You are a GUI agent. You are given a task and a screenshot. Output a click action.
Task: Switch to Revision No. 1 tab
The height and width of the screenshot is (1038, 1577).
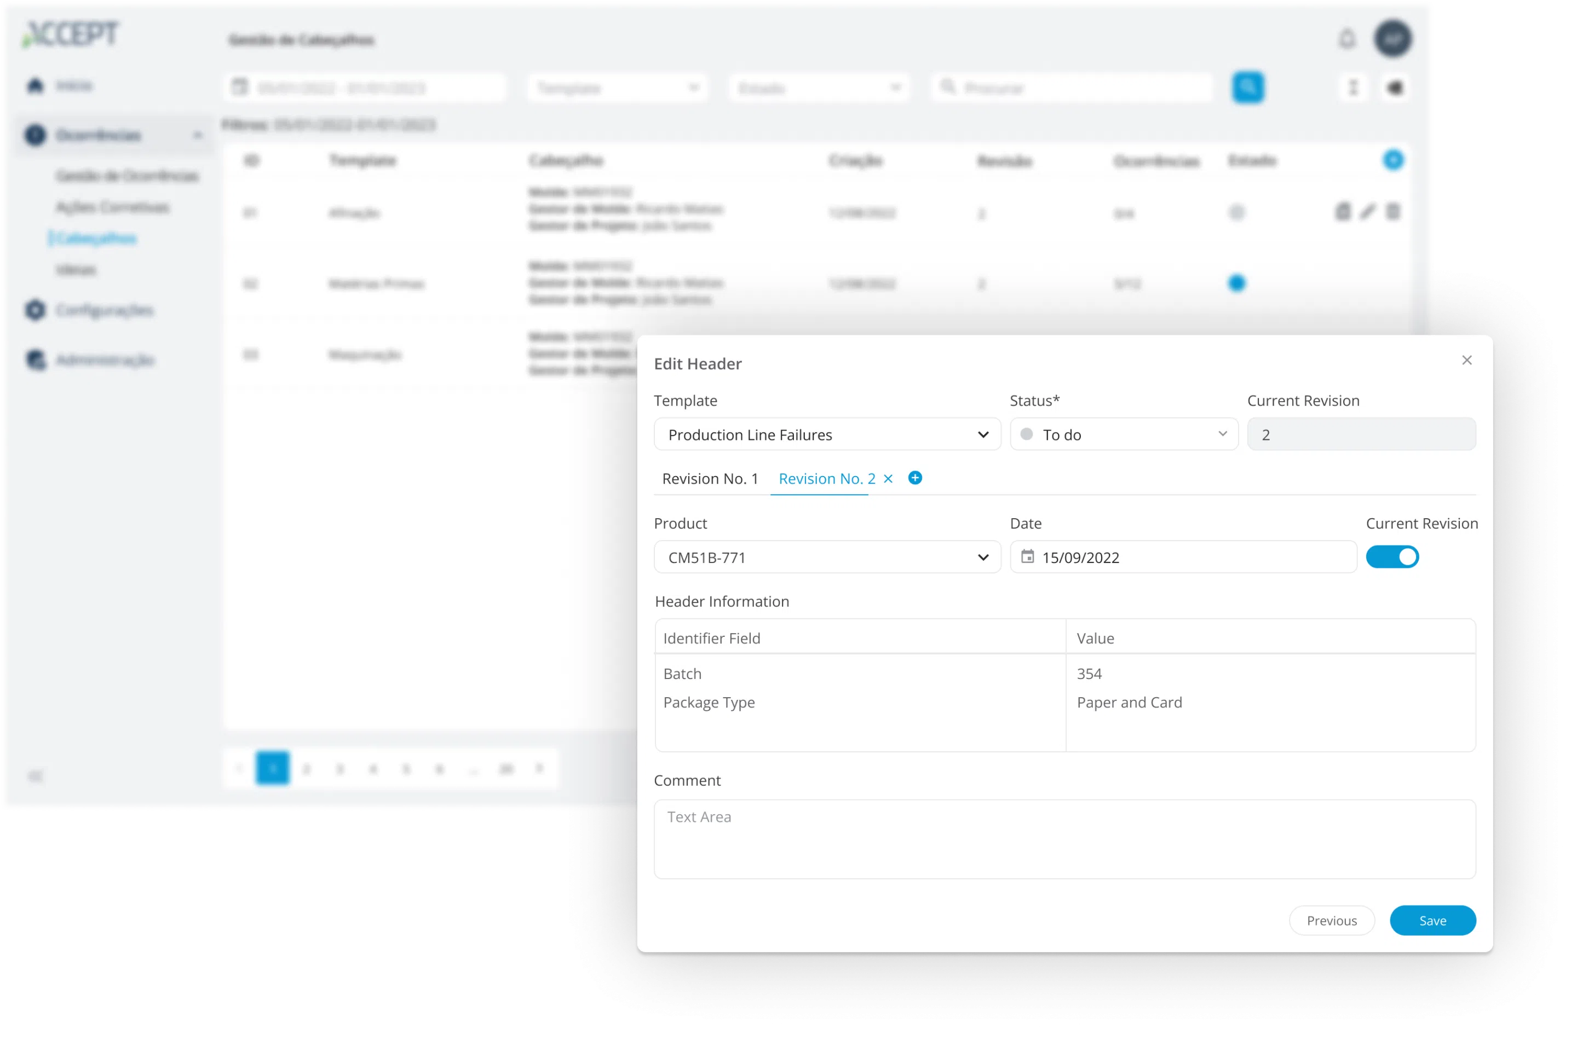[710, 479]
